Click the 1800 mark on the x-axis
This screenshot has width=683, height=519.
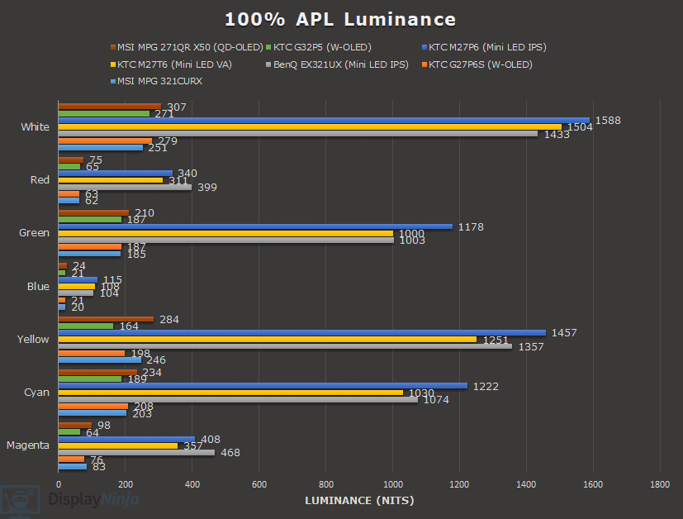tap(660, 483)
